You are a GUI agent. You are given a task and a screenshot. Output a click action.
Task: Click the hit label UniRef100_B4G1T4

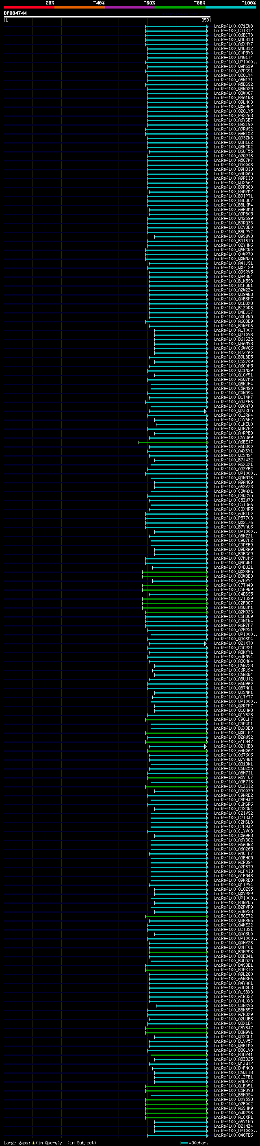pyautogui.click(x=233, y=57)
